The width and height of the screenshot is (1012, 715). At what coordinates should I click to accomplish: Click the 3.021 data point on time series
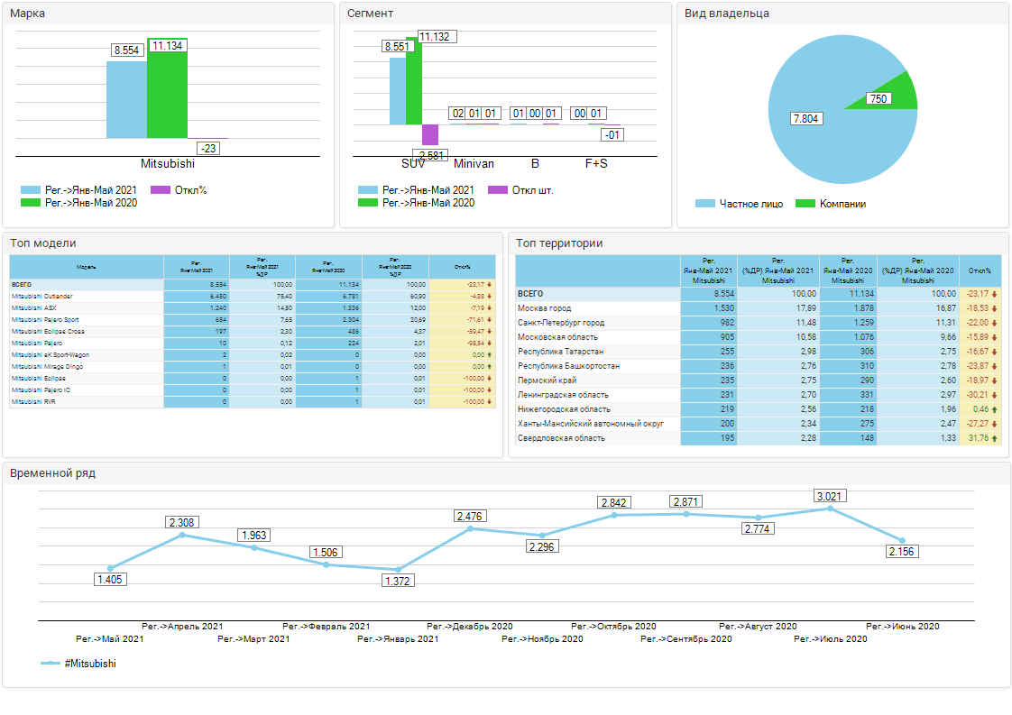(830, 509)
